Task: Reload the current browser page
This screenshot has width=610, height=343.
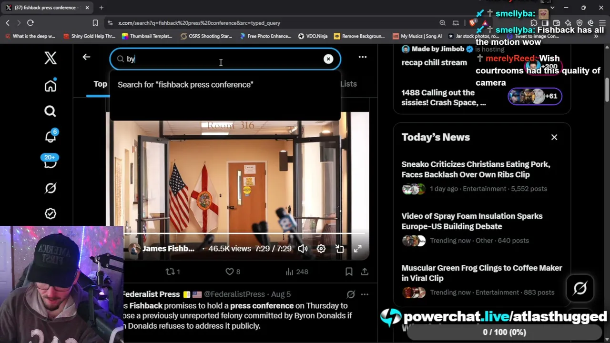Action: coord(30,23)
